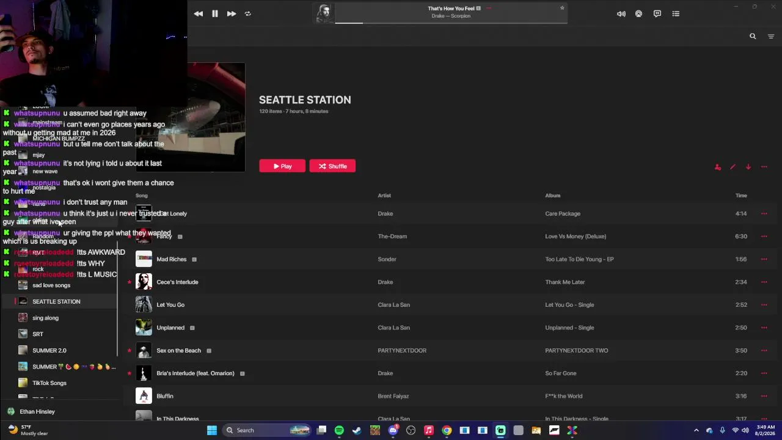The width and height of the screenshot is (782, 440).
Task: Toggle favorite star on Sex on the Beach
Action: pos(130,351)
